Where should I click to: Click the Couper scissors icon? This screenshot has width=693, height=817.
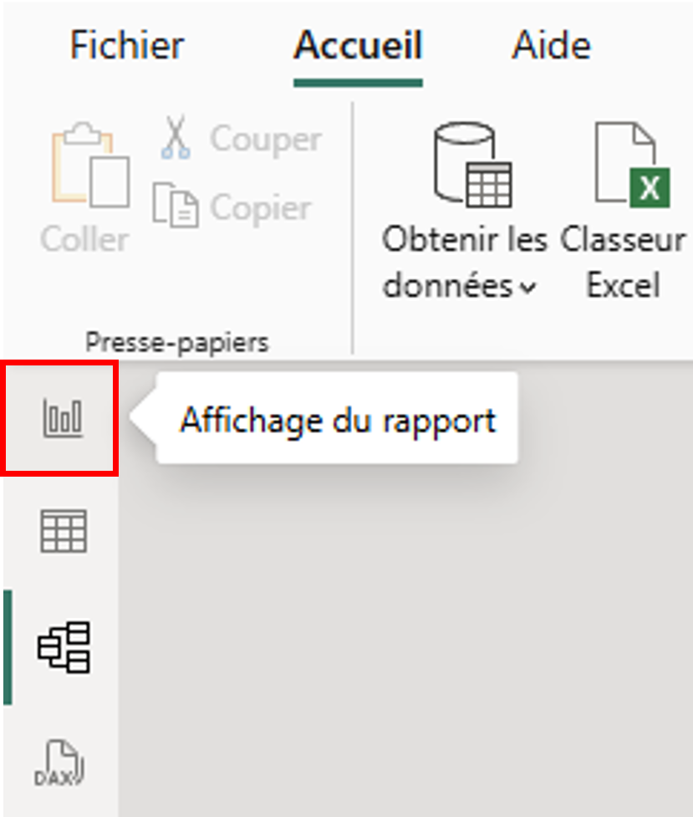[x=175, y=139]
